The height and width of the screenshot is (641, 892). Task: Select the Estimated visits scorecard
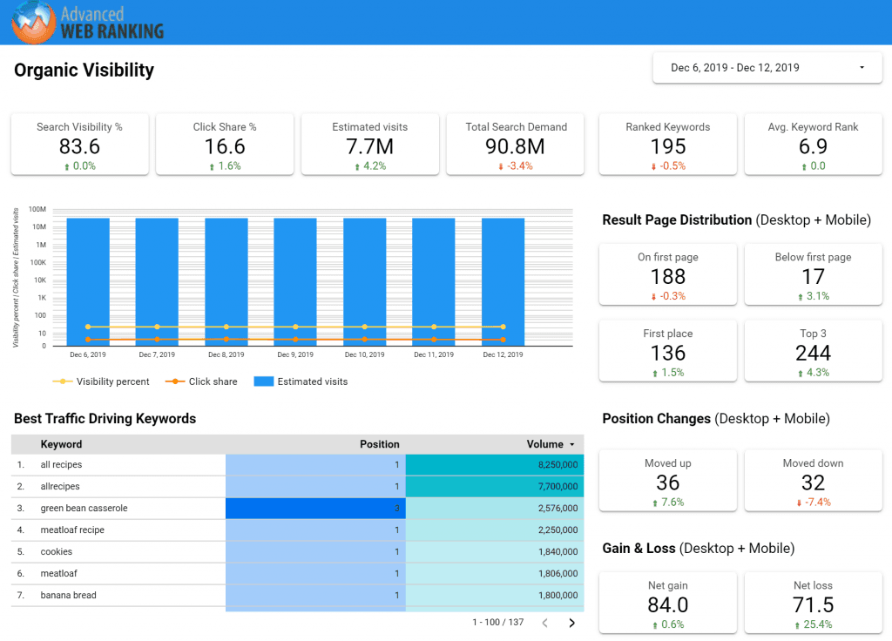[369, 145]
